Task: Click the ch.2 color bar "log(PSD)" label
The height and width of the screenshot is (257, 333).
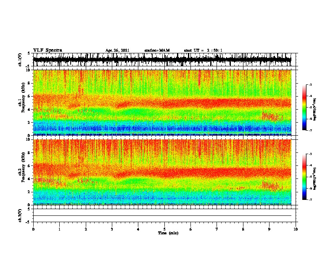Action: pyautogui.click(x=314, y=178)
